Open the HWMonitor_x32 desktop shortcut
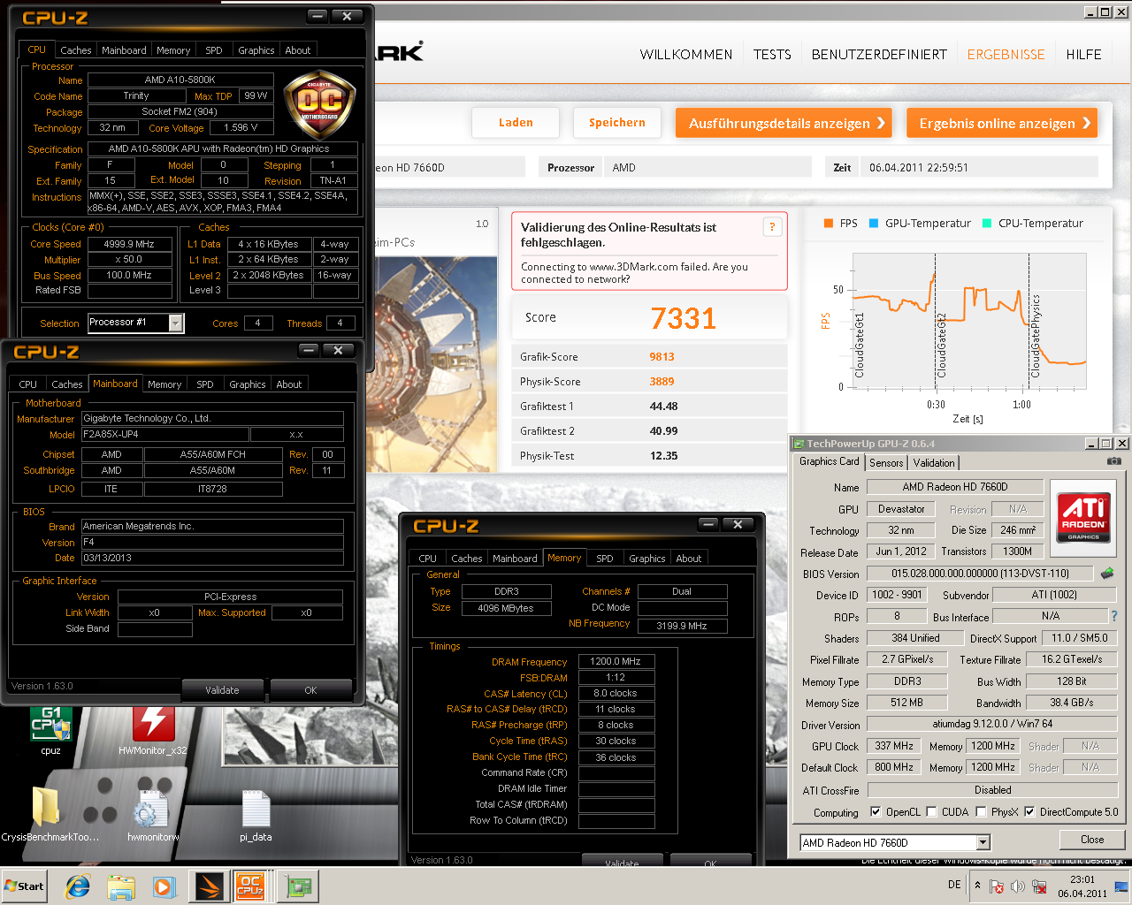This screenshot has height=905, width=1132. click(153, 728)
